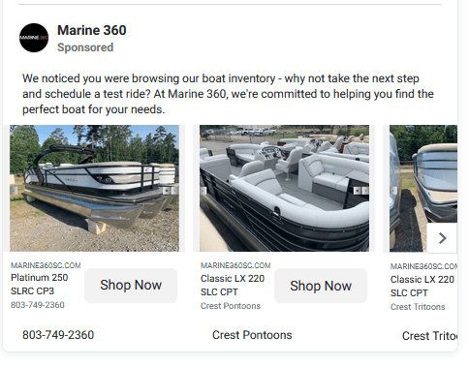Open MARINE360SC.COM link under second card
This screenshot has width=469, height=366.
coord(235,265)
